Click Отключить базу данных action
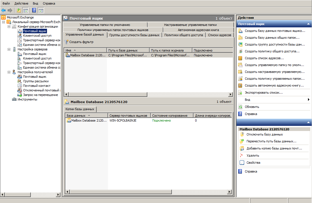This screenshot has height=203, width=312. coord(264,134)
